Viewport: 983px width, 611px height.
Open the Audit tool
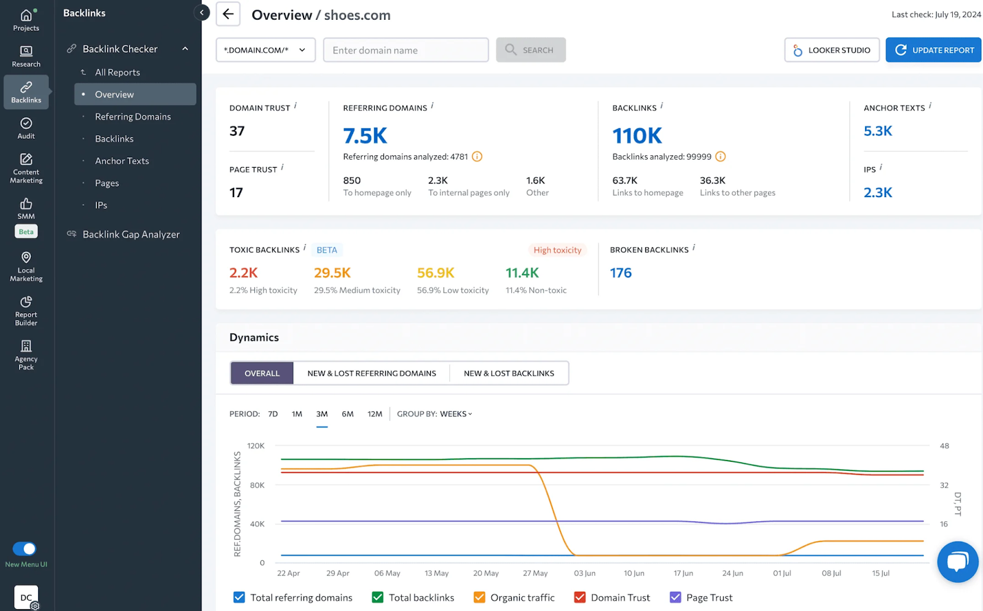(25, 127)
